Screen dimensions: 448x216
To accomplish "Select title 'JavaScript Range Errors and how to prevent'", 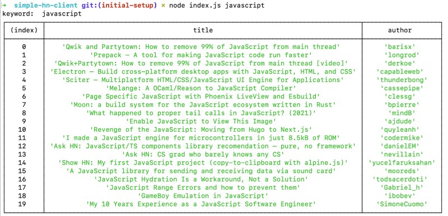I will coord(203,188).
